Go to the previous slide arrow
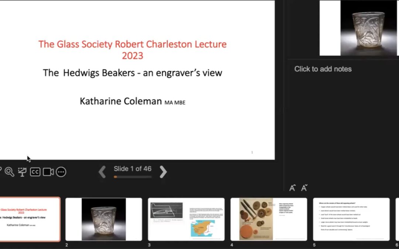This screenshot has width=399, height=249. coord(102,172)
